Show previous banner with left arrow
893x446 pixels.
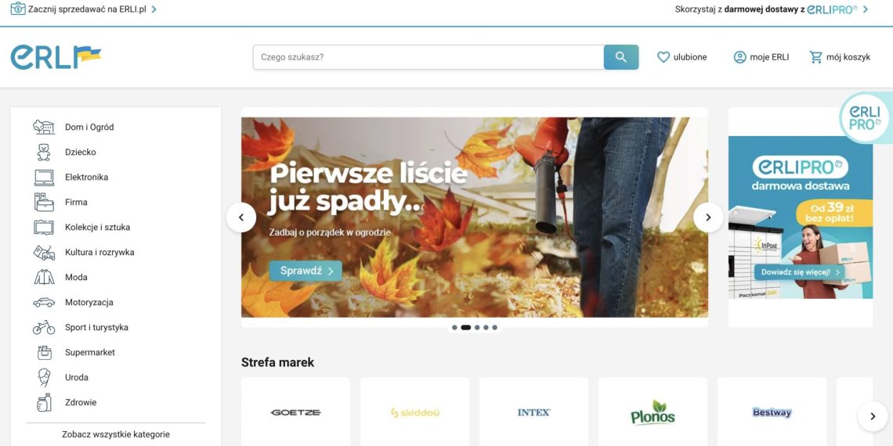(x=241, y=218)
